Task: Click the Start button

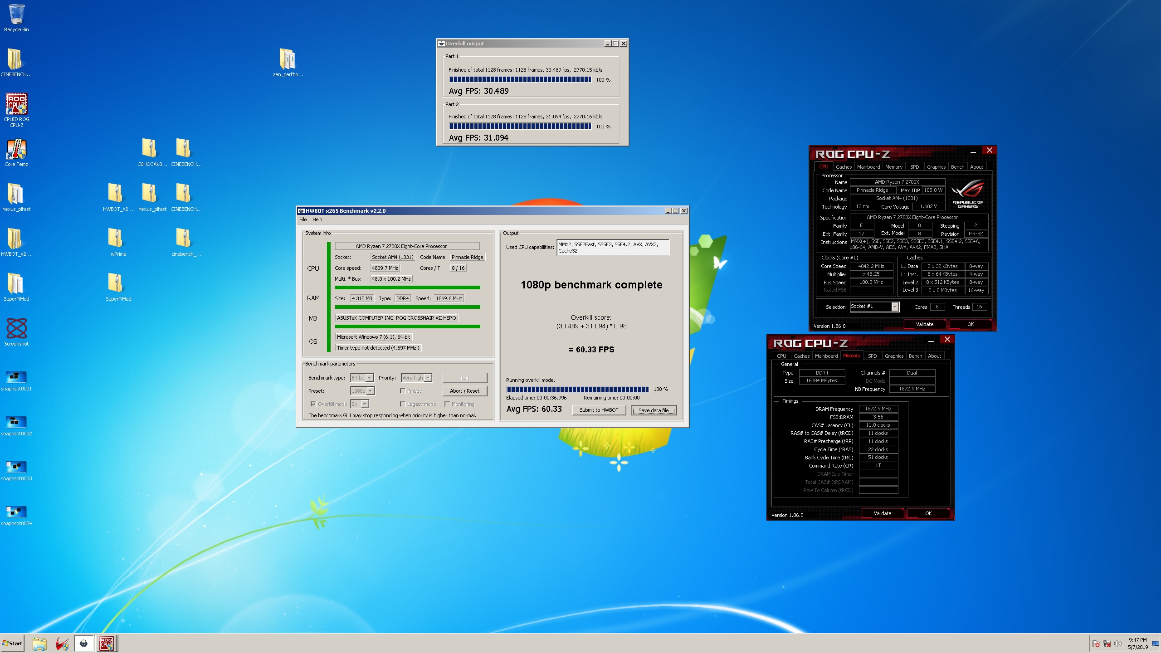Action: pyautogui.click(x=12, y=643)
